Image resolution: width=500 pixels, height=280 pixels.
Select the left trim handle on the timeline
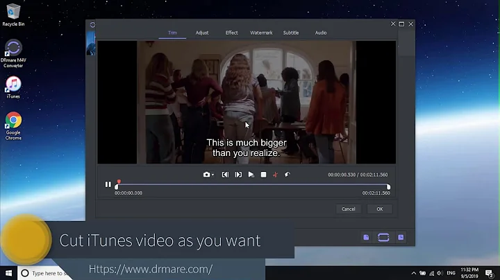coord(117,187)
